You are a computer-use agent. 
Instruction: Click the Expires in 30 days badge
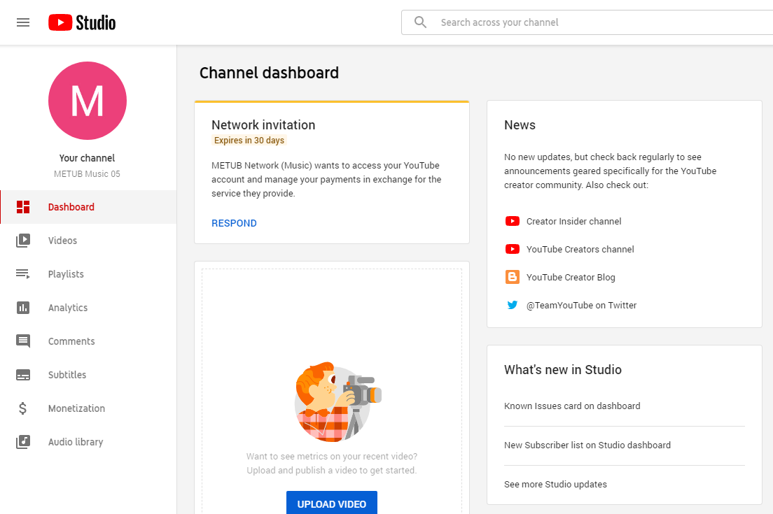pyautogui.click(x=249, y=141)
